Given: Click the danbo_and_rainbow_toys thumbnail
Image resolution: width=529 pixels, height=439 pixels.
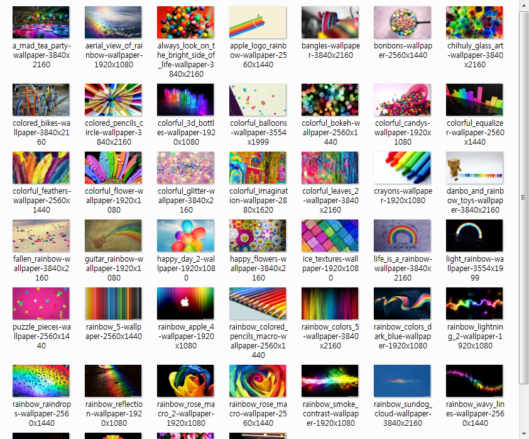Looking at the screenshot, I should click(x=474, y=167).
